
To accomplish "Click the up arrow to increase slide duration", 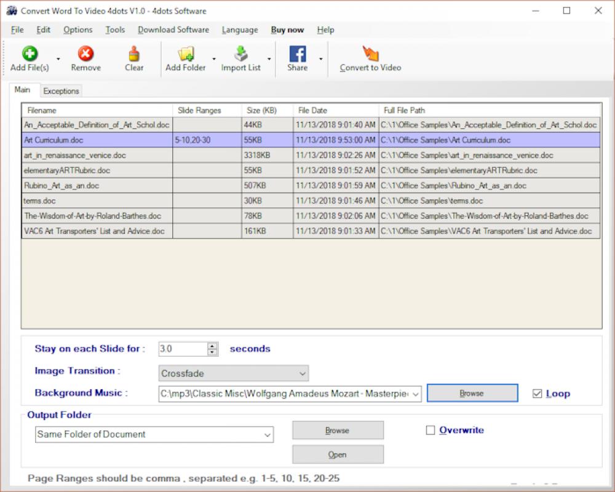I will coord(212,345).
